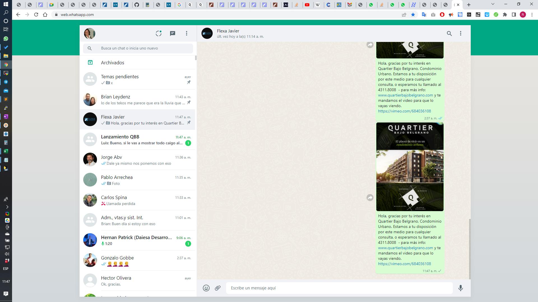Open the emoji picker
The width and height of the screenshot is (538, 302).
point(206,288)
